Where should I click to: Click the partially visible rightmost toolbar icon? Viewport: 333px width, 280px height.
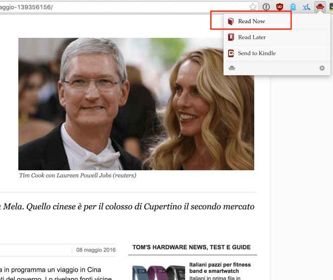pos(330,7)
